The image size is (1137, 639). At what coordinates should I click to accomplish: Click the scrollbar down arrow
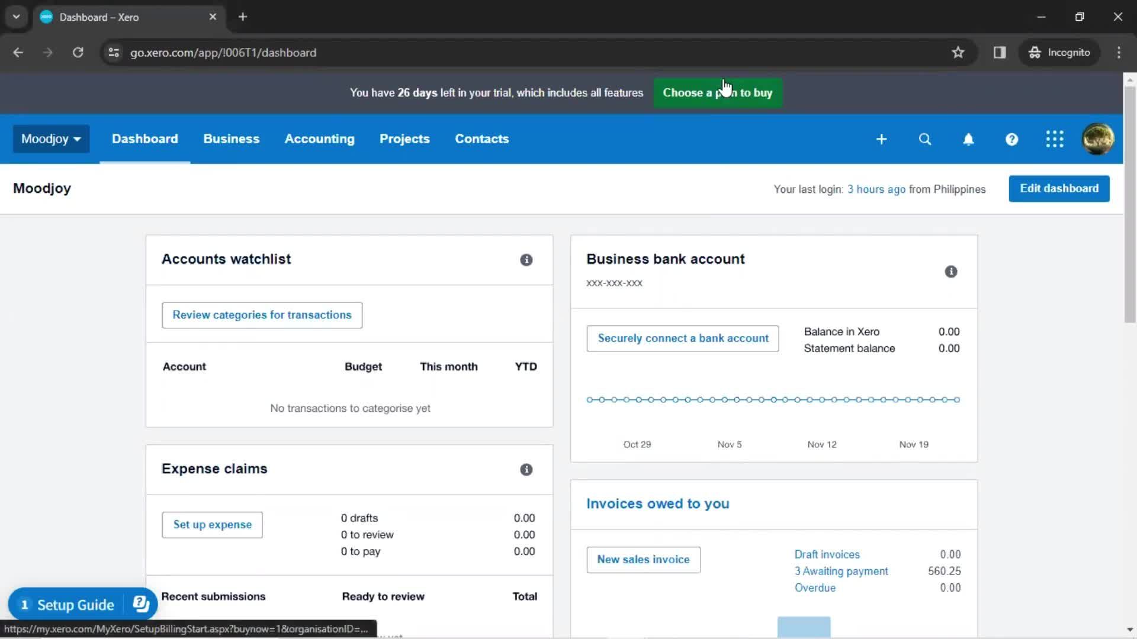[1129, 630]
